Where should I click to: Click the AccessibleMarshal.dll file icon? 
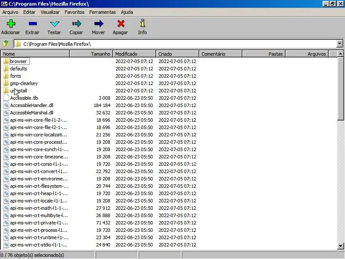click(6, 113)
